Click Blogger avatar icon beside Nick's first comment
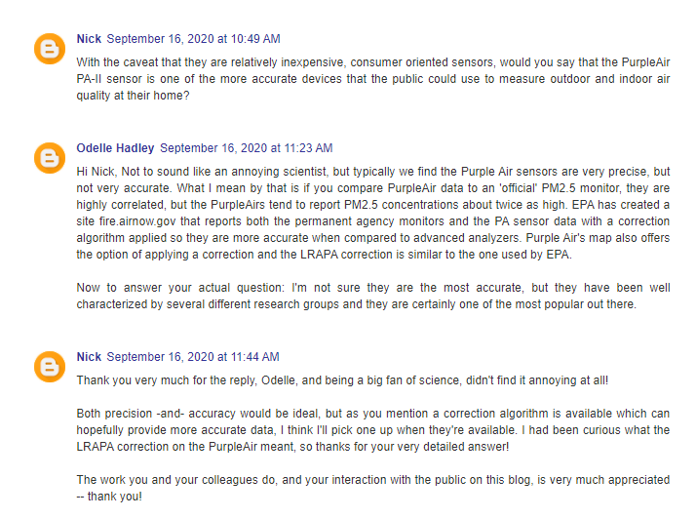Viewport: 696px width, 518px height. point(50,49)
